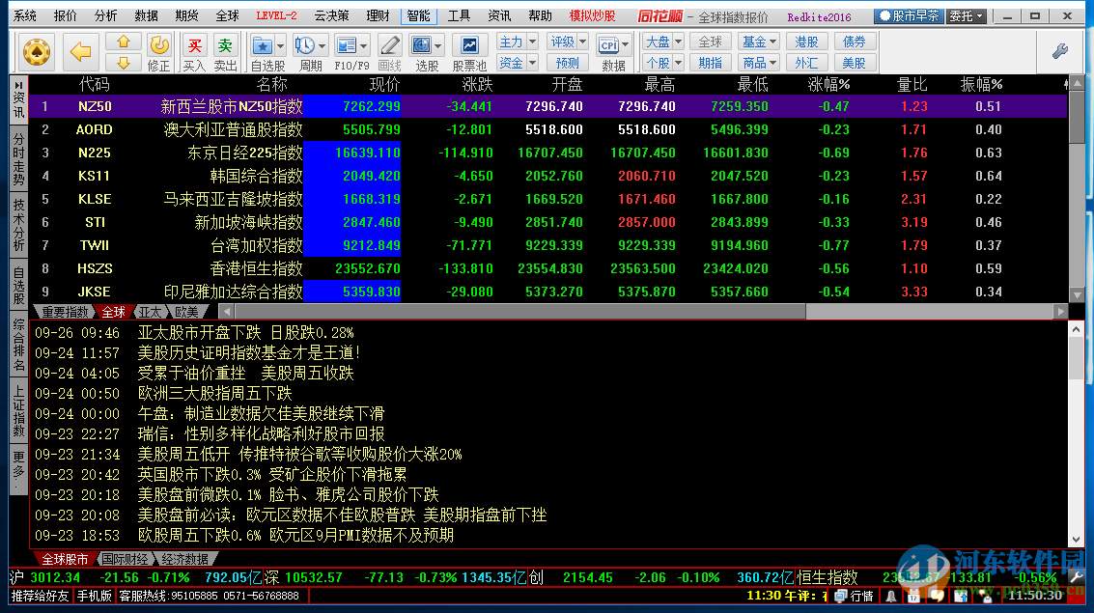Click the 画线 draw line pencil icon
Viewport: 1094px width, 613px height.
(x=389, y=45)
